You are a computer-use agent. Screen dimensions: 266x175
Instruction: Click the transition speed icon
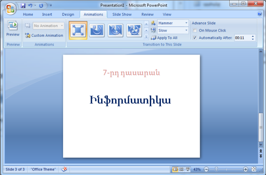(153, 30)
